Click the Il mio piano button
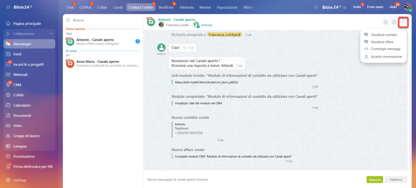416x188 pixels. pos(375,7)
